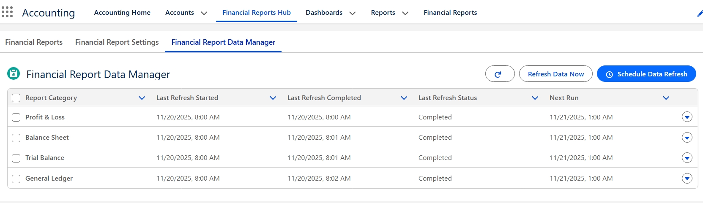703x203 pixels.
Task: Go to Accounting Home tab
Action: pyautogui.click(x=122, y=13)
